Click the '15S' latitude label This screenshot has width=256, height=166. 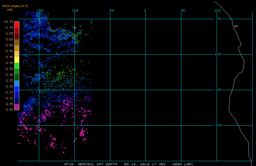(x=218, y=90)
